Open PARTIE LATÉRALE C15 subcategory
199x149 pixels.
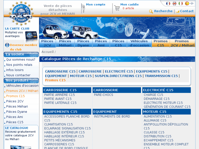60,103
